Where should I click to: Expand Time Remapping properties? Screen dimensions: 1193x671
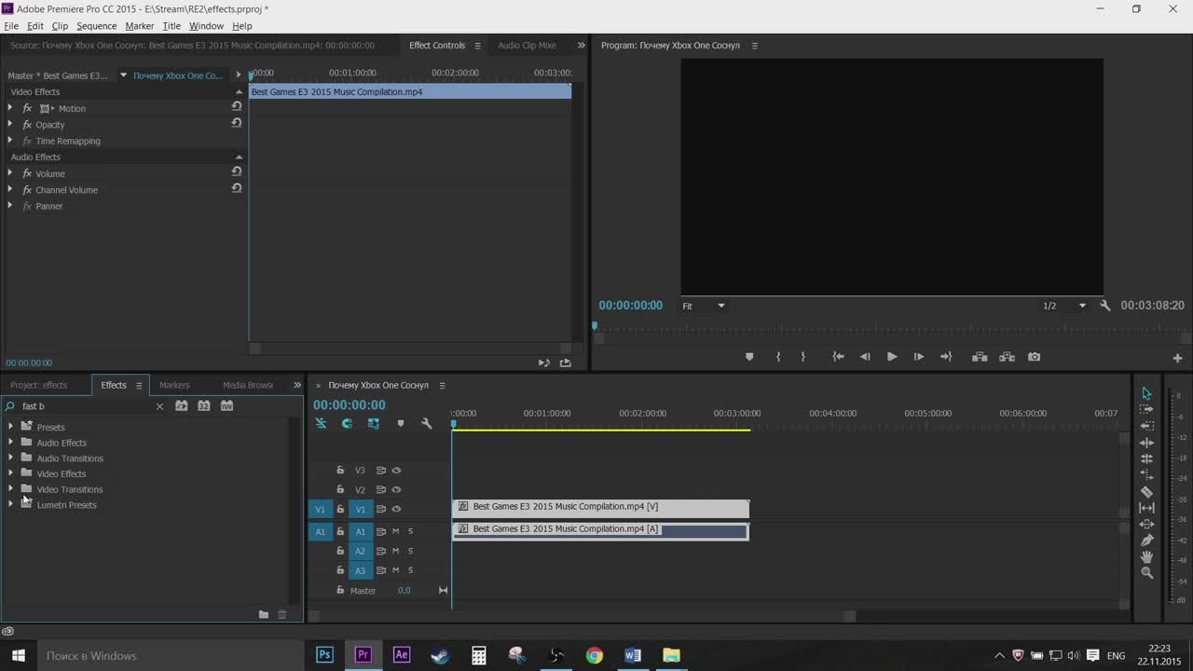(10, 141)
